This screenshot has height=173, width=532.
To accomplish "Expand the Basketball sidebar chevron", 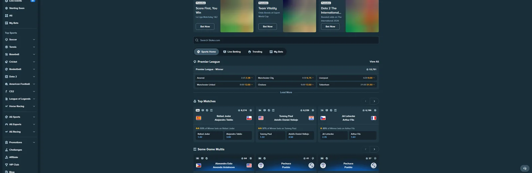I will point(34,69).
